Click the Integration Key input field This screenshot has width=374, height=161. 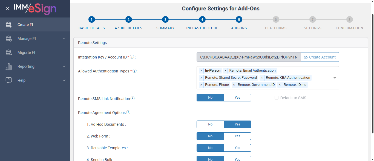(249, 57)
